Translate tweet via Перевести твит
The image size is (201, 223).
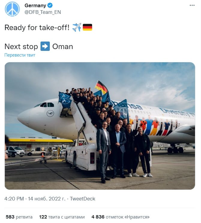click(20, 55)
